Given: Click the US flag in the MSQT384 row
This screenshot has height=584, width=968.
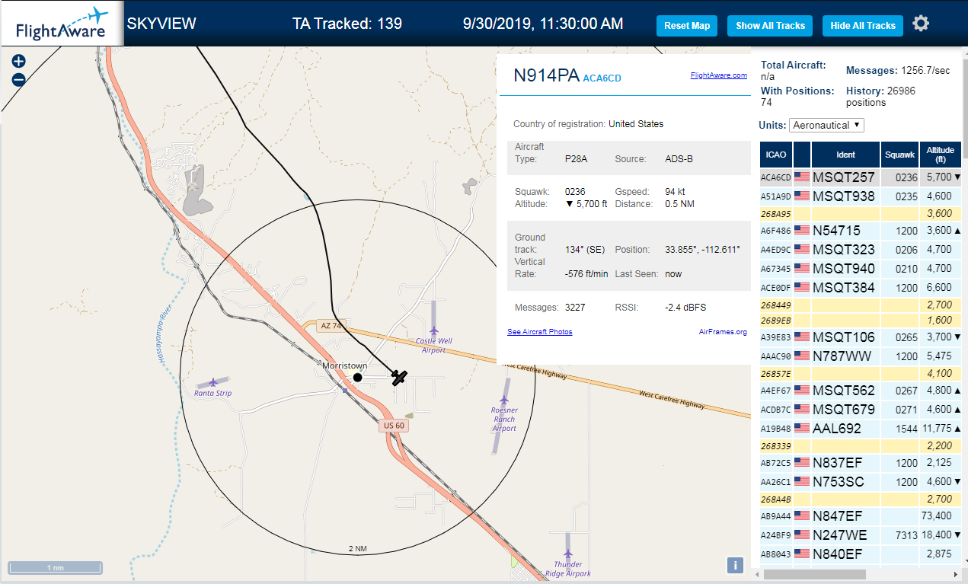Looking at the screenshot, I should [x=802, y=287].
